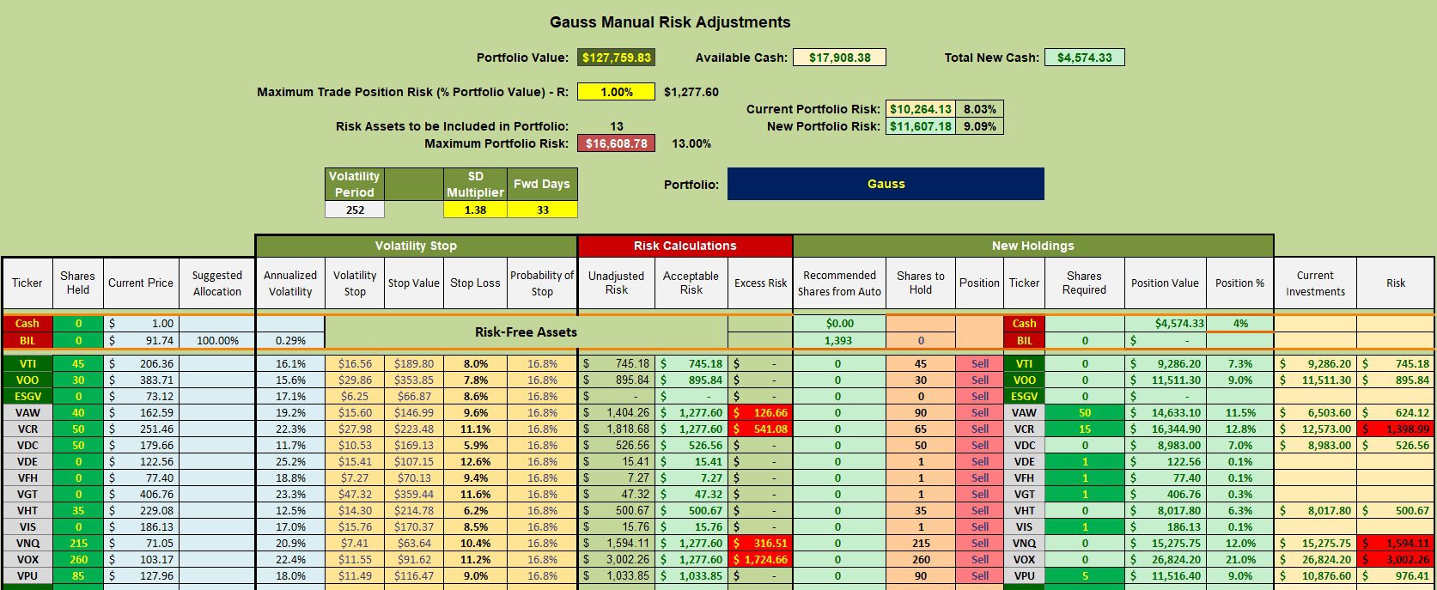Select the VOO current price 383.71
The height and width of the screenshot is (590, 1437).
tap(141, 380)
